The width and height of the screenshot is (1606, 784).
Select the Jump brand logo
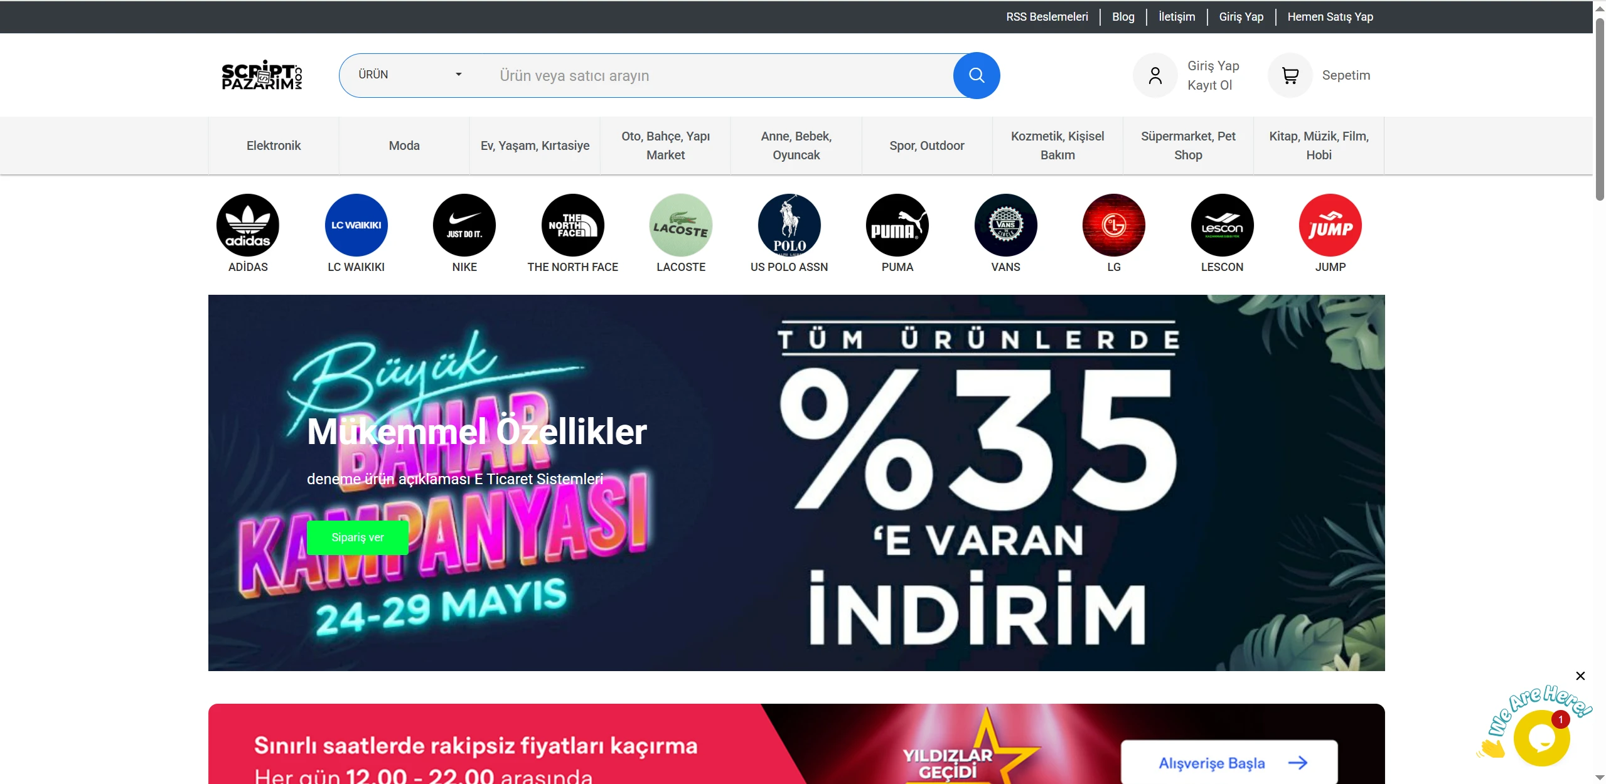click(1330, 225)
